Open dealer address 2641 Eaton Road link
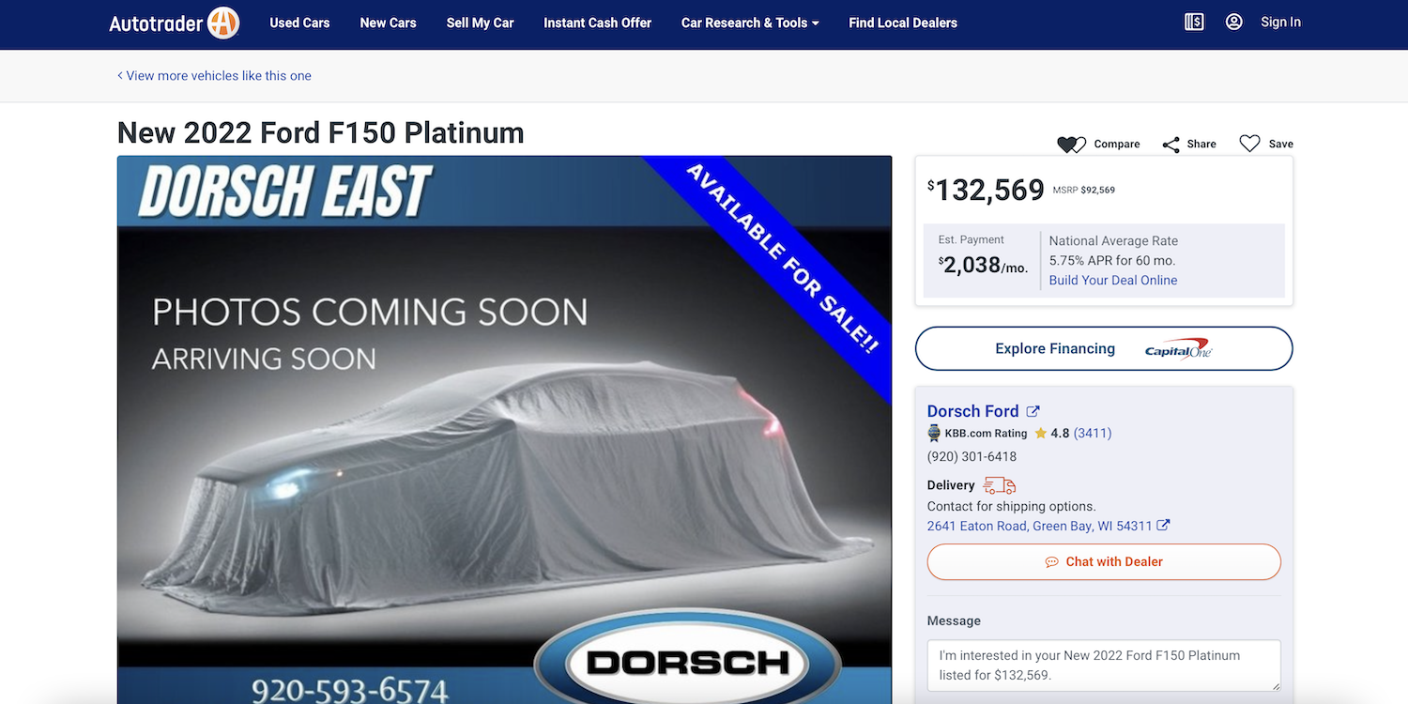This screenshot has width=1408, height=704. point(1039,527)
